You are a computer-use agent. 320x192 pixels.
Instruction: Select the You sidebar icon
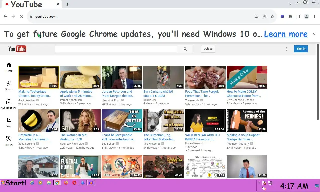9,122
